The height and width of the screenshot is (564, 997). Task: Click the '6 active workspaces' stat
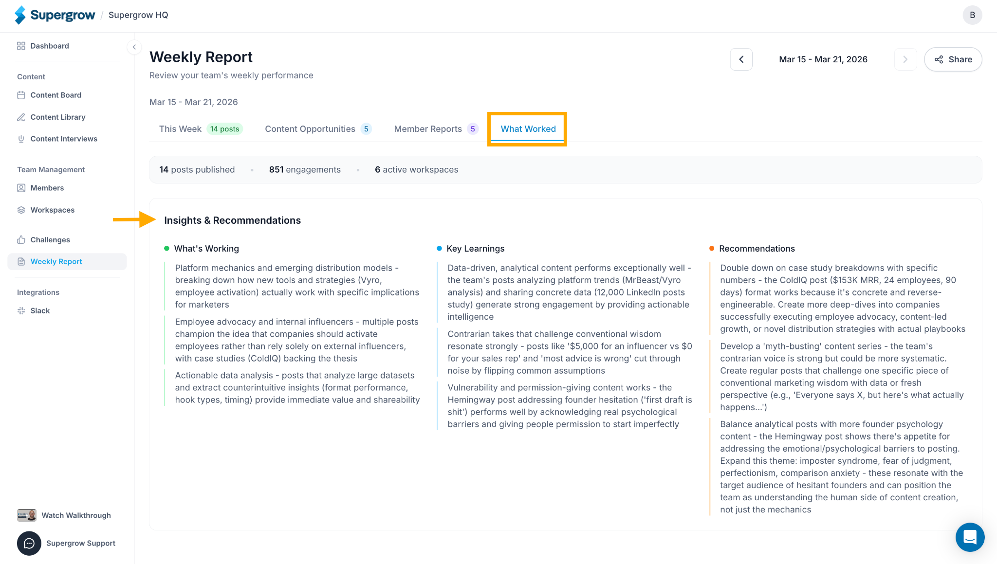pyautogui.click(x=416, y=169)
